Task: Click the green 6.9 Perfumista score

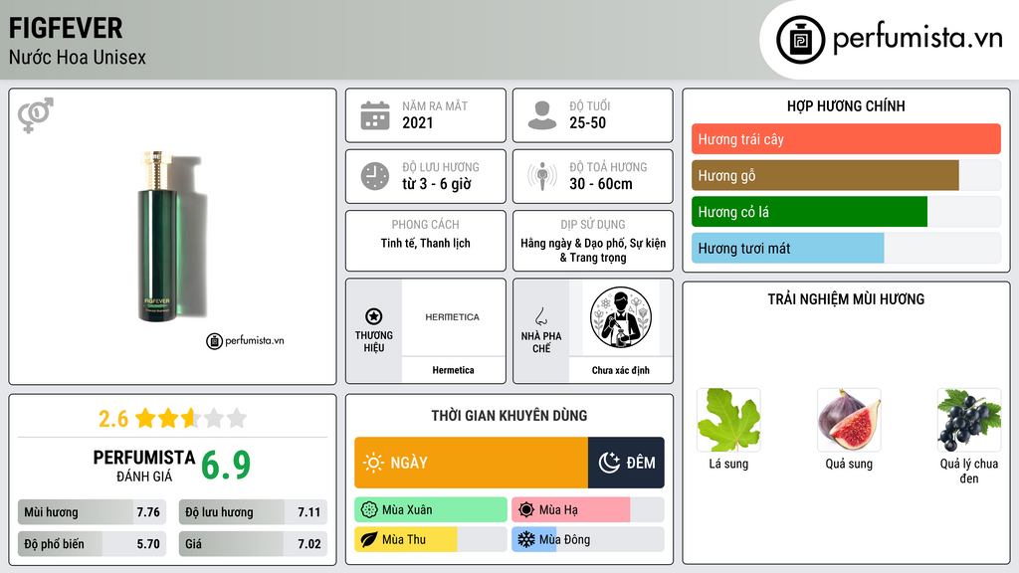Action: [x=226, y=466]
